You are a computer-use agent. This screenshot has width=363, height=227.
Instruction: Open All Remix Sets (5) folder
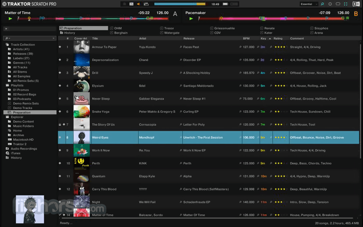24,81
